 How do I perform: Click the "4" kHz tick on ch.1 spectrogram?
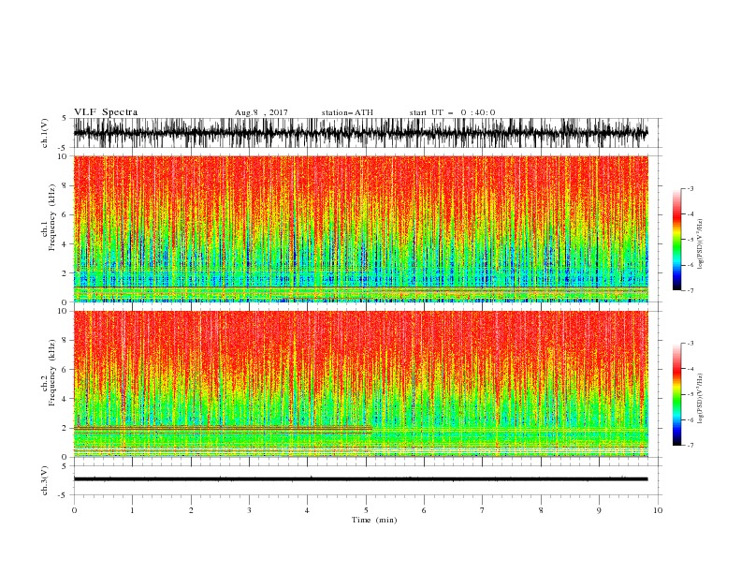tap(65, 244)
